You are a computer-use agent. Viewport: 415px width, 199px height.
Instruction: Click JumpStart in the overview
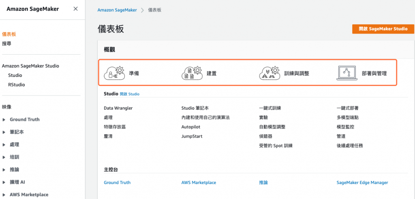192,136
